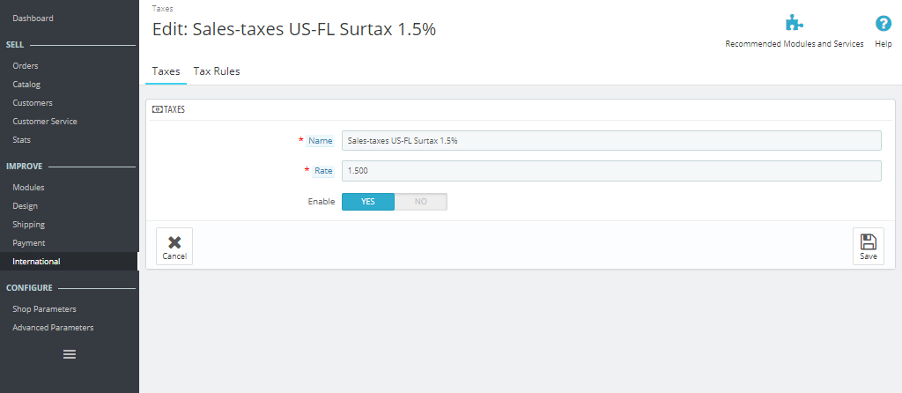
Task: Go to Orders in the sidebar
Action: tap(26, 66)
